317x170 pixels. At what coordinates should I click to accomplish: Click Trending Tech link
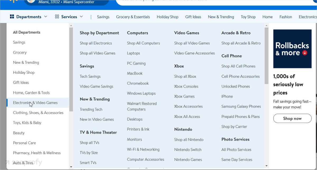click(x=91, y=109)
